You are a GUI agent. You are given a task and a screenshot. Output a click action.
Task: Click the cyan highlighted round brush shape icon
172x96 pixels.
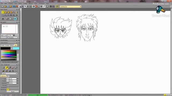pyautogui.click(x=15, y=19)
